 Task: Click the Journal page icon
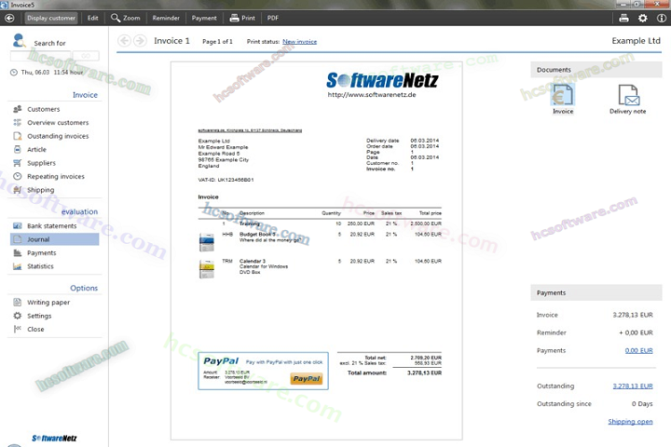pyautogui.click(x=17, y=239)
